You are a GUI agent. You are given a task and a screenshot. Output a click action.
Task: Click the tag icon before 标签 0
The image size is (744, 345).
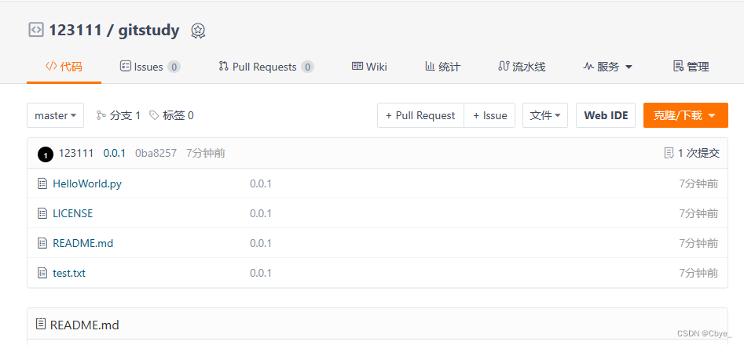point(154,115)
